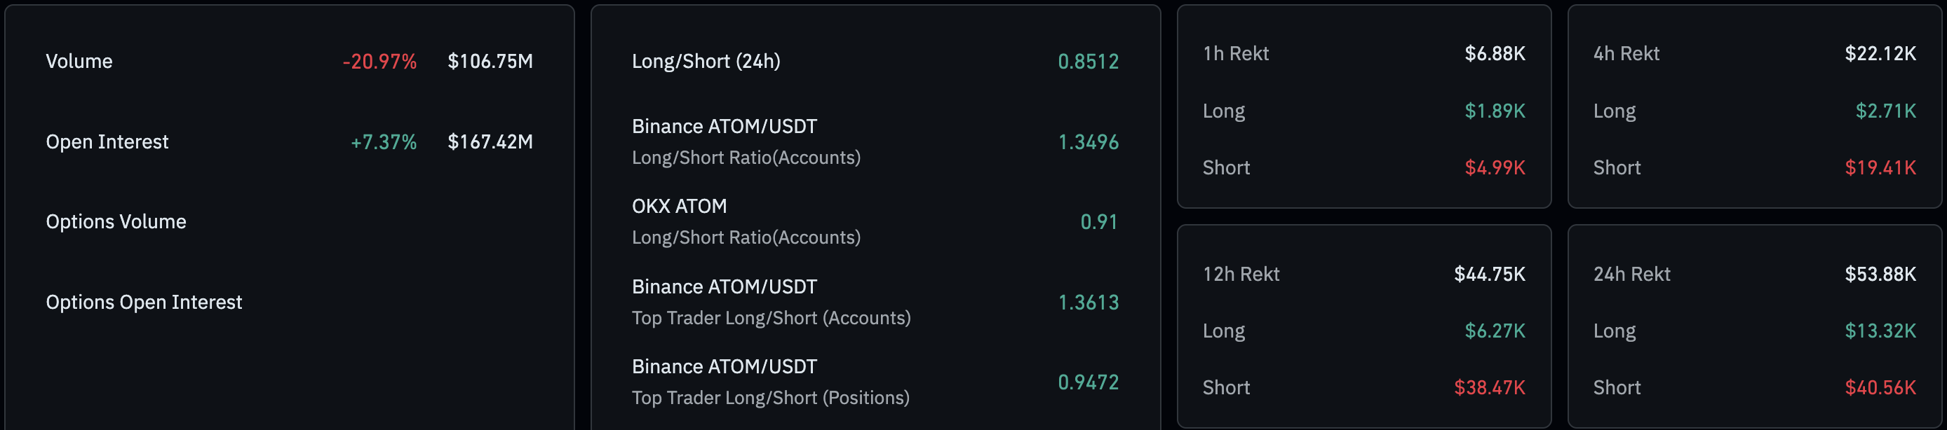
Task: Click the $106.75M volume value
Action: point(490,61)
